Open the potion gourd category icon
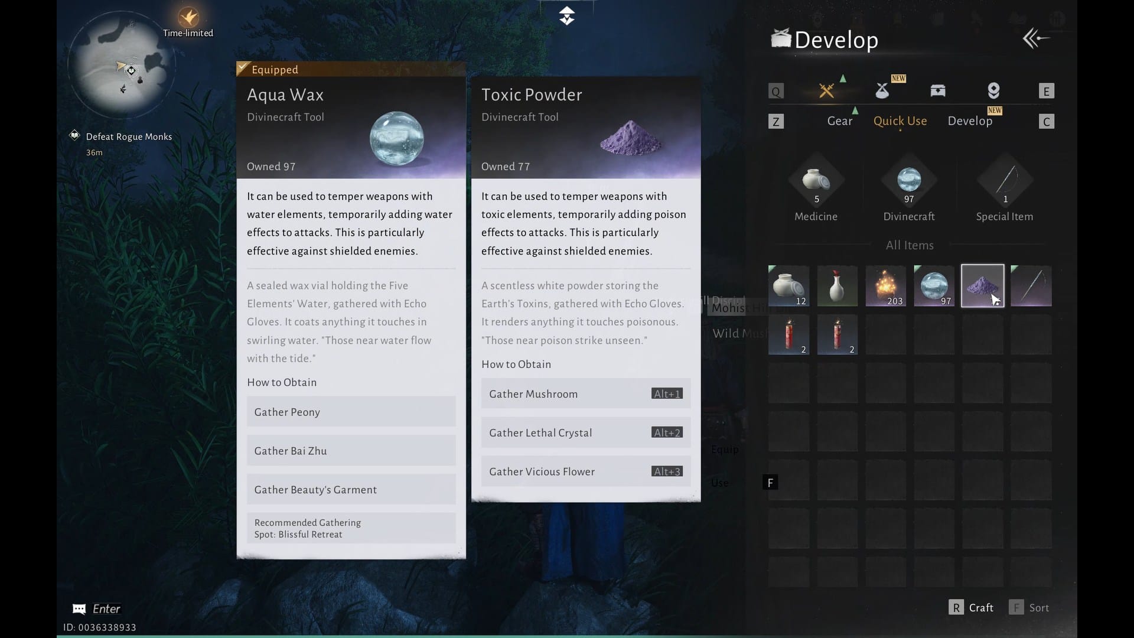The height and width of the screenshot is (638, 1134). pos(882,90)
